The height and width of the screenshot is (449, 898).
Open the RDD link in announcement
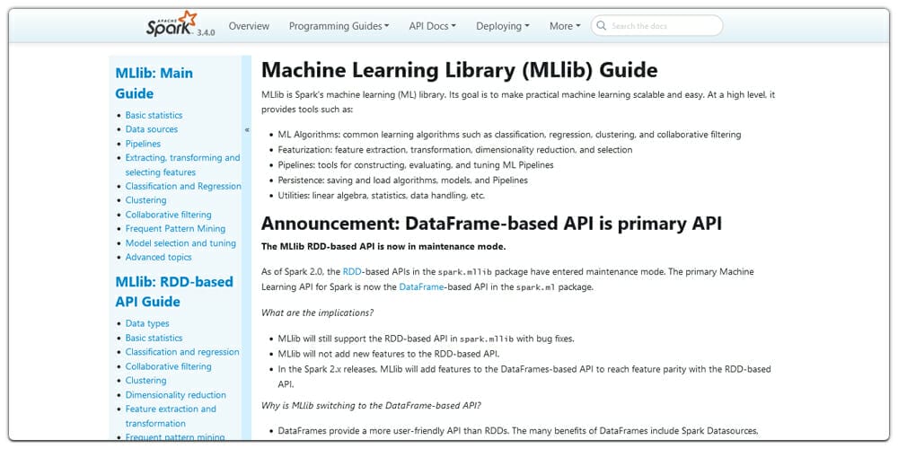(x=352, y=271)
